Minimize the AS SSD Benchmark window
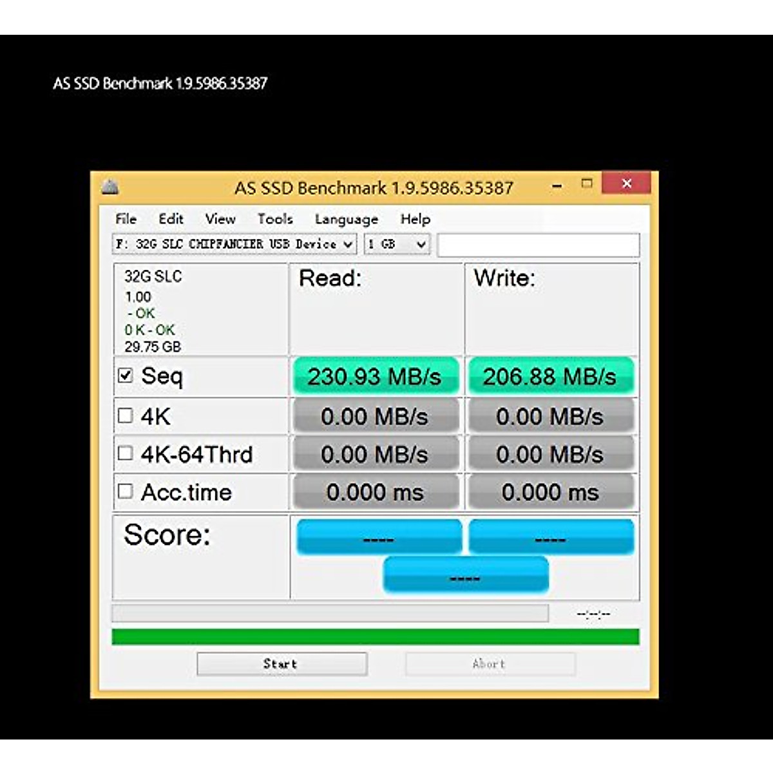The image size is (773, 773). (x=557, y=186)
